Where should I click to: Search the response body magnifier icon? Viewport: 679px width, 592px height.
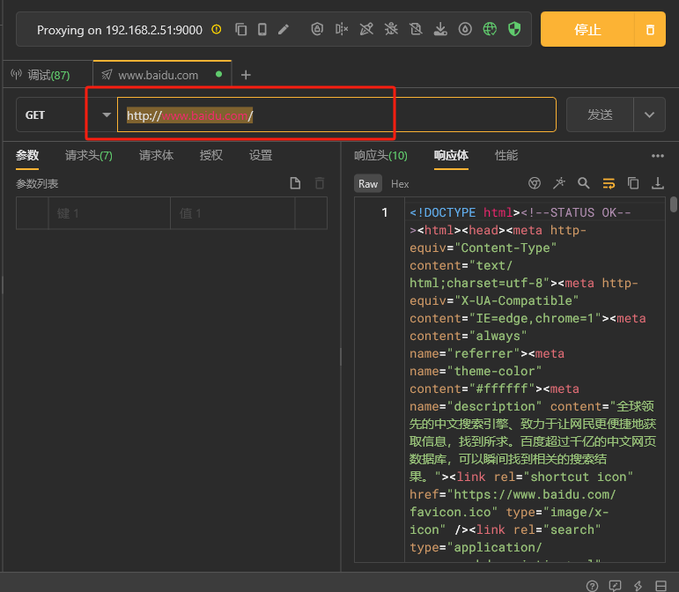coord(584,183)
